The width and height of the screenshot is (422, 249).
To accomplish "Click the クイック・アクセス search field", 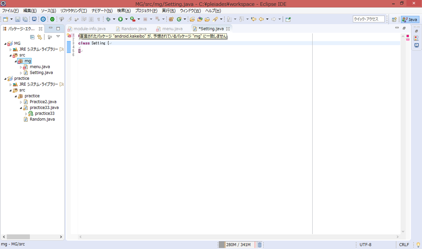I will point(369,19).
